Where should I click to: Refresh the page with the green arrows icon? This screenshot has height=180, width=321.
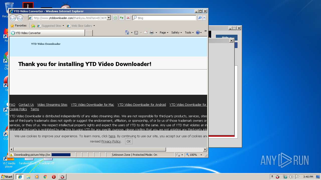pos(121,18)
